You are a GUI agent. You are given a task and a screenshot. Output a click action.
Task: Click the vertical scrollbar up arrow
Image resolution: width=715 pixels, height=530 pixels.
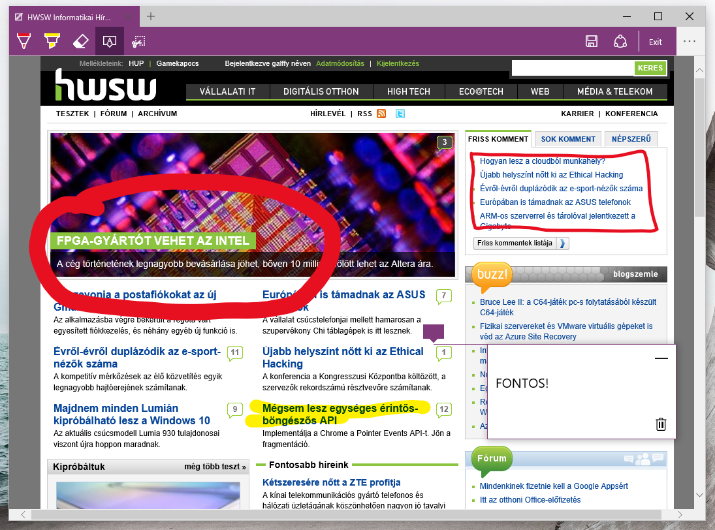(699, 70)
